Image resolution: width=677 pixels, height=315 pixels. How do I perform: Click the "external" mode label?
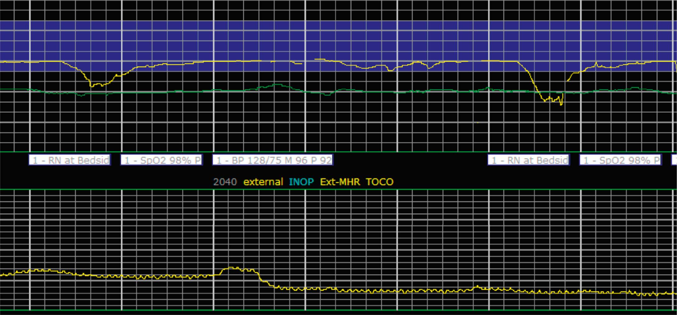[x=263, y=182]
